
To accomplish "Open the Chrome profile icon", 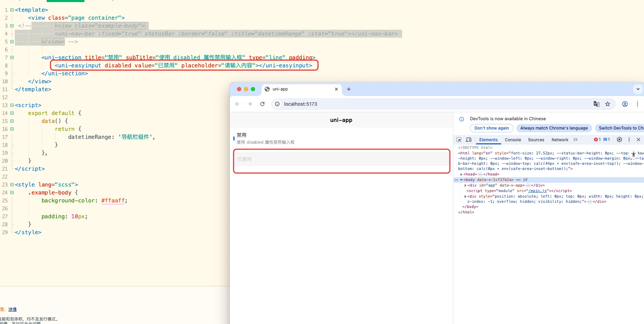I will (625, 104).
